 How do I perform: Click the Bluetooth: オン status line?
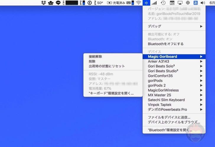tap(160, 39)
